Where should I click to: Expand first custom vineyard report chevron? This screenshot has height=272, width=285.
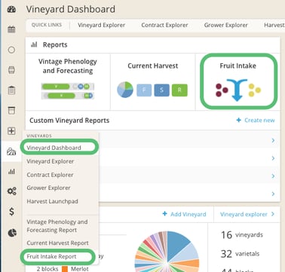[273, 140]
